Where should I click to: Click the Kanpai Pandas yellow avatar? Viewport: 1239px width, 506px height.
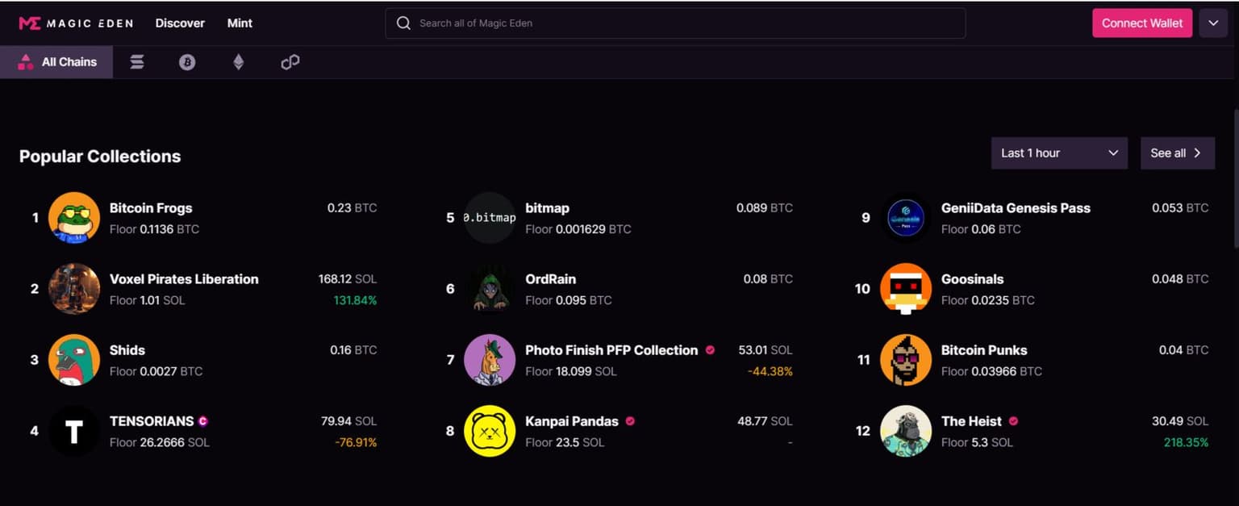[x=490, y=431]
